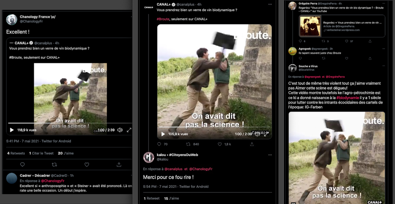The width and height of the screenshot is (395, 204).
Task: Open the veritesteiner.wordpress.com link card
Action: click(x=342, y=26)
